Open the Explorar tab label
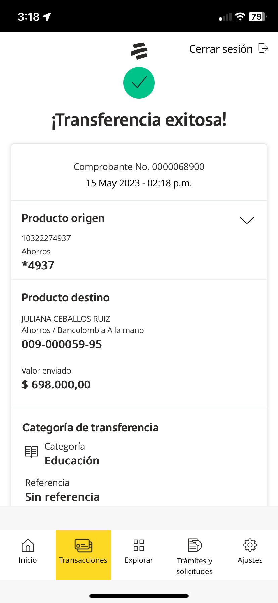The height and width of the screenshot is (603, 278). coord(139,560)
